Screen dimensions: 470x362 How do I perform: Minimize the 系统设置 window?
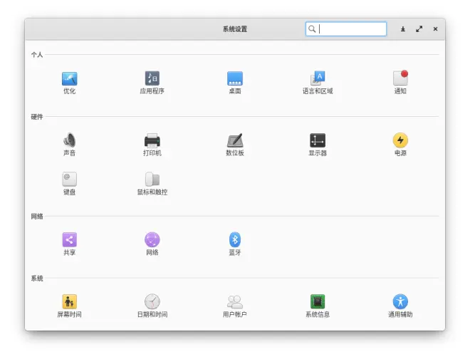(x=403, y=29)
